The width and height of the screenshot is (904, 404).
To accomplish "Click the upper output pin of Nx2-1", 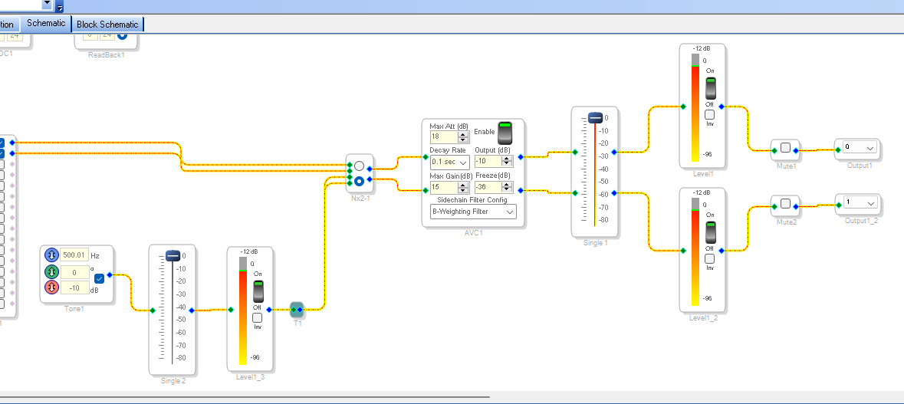I will point(369,169).
